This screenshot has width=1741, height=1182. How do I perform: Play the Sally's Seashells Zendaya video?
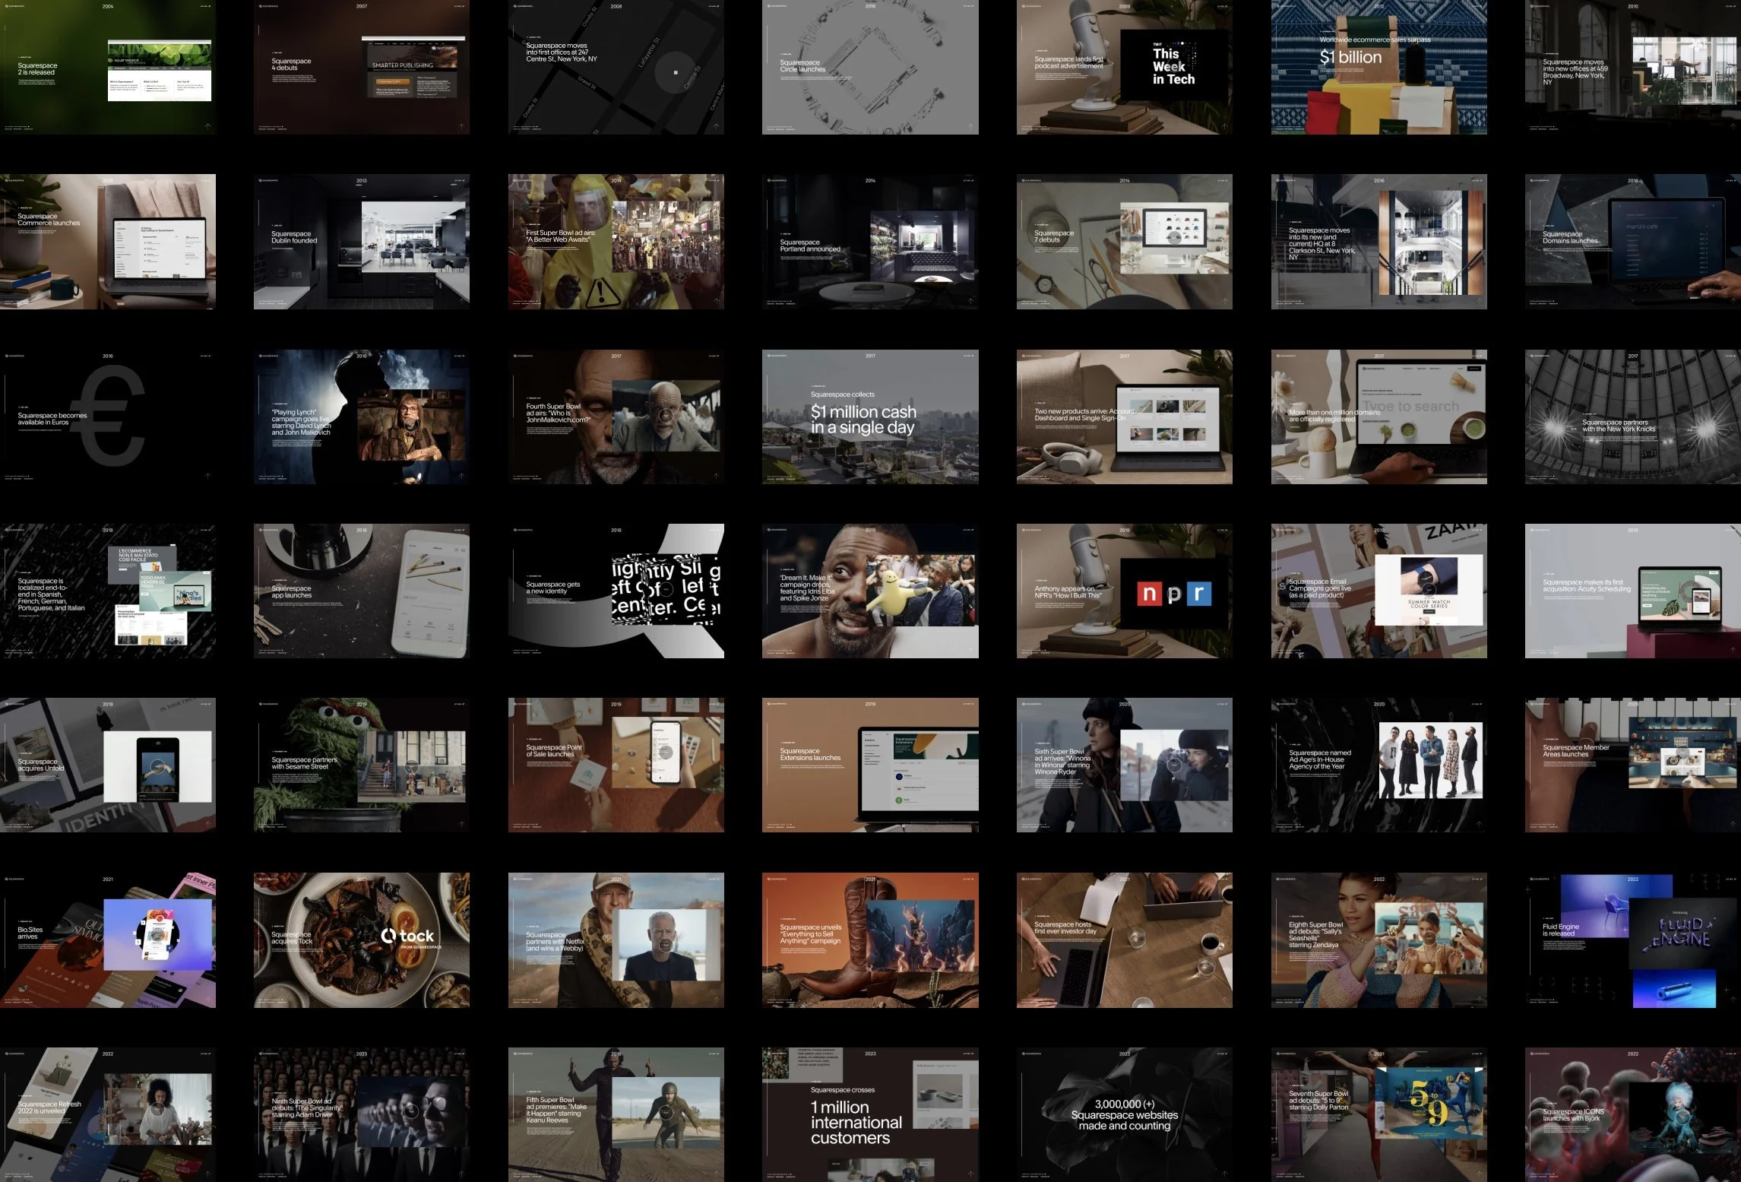(1429, 938)
